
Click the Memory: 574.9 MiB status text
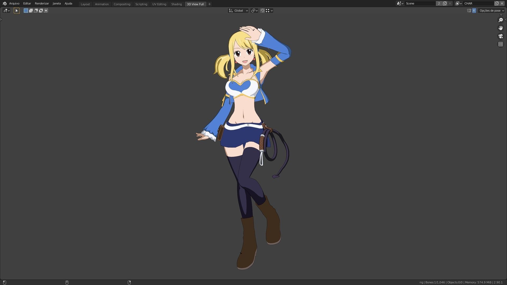(478, 282)
